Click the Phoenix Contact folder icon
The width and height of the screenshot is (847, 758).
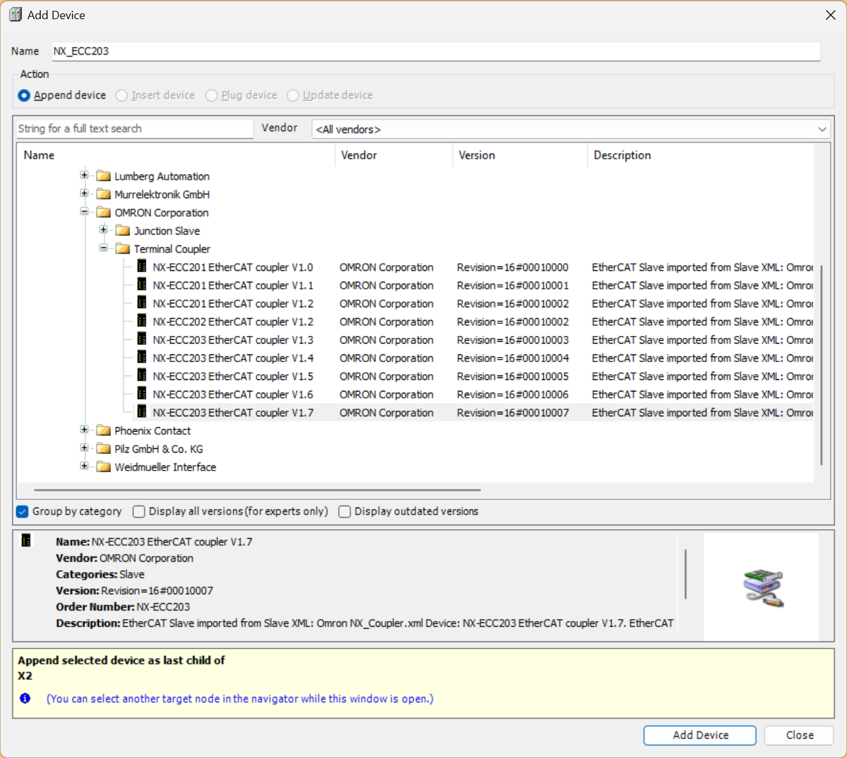click(x=103, y=430)
